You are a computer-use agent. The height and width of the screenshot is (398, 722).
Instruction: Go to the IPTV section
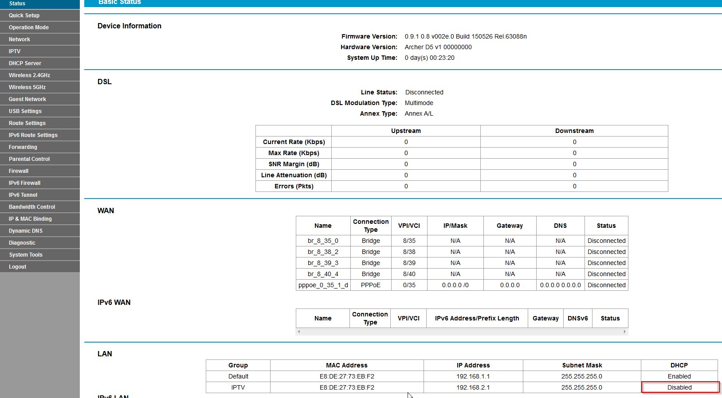tap(15, 51)
